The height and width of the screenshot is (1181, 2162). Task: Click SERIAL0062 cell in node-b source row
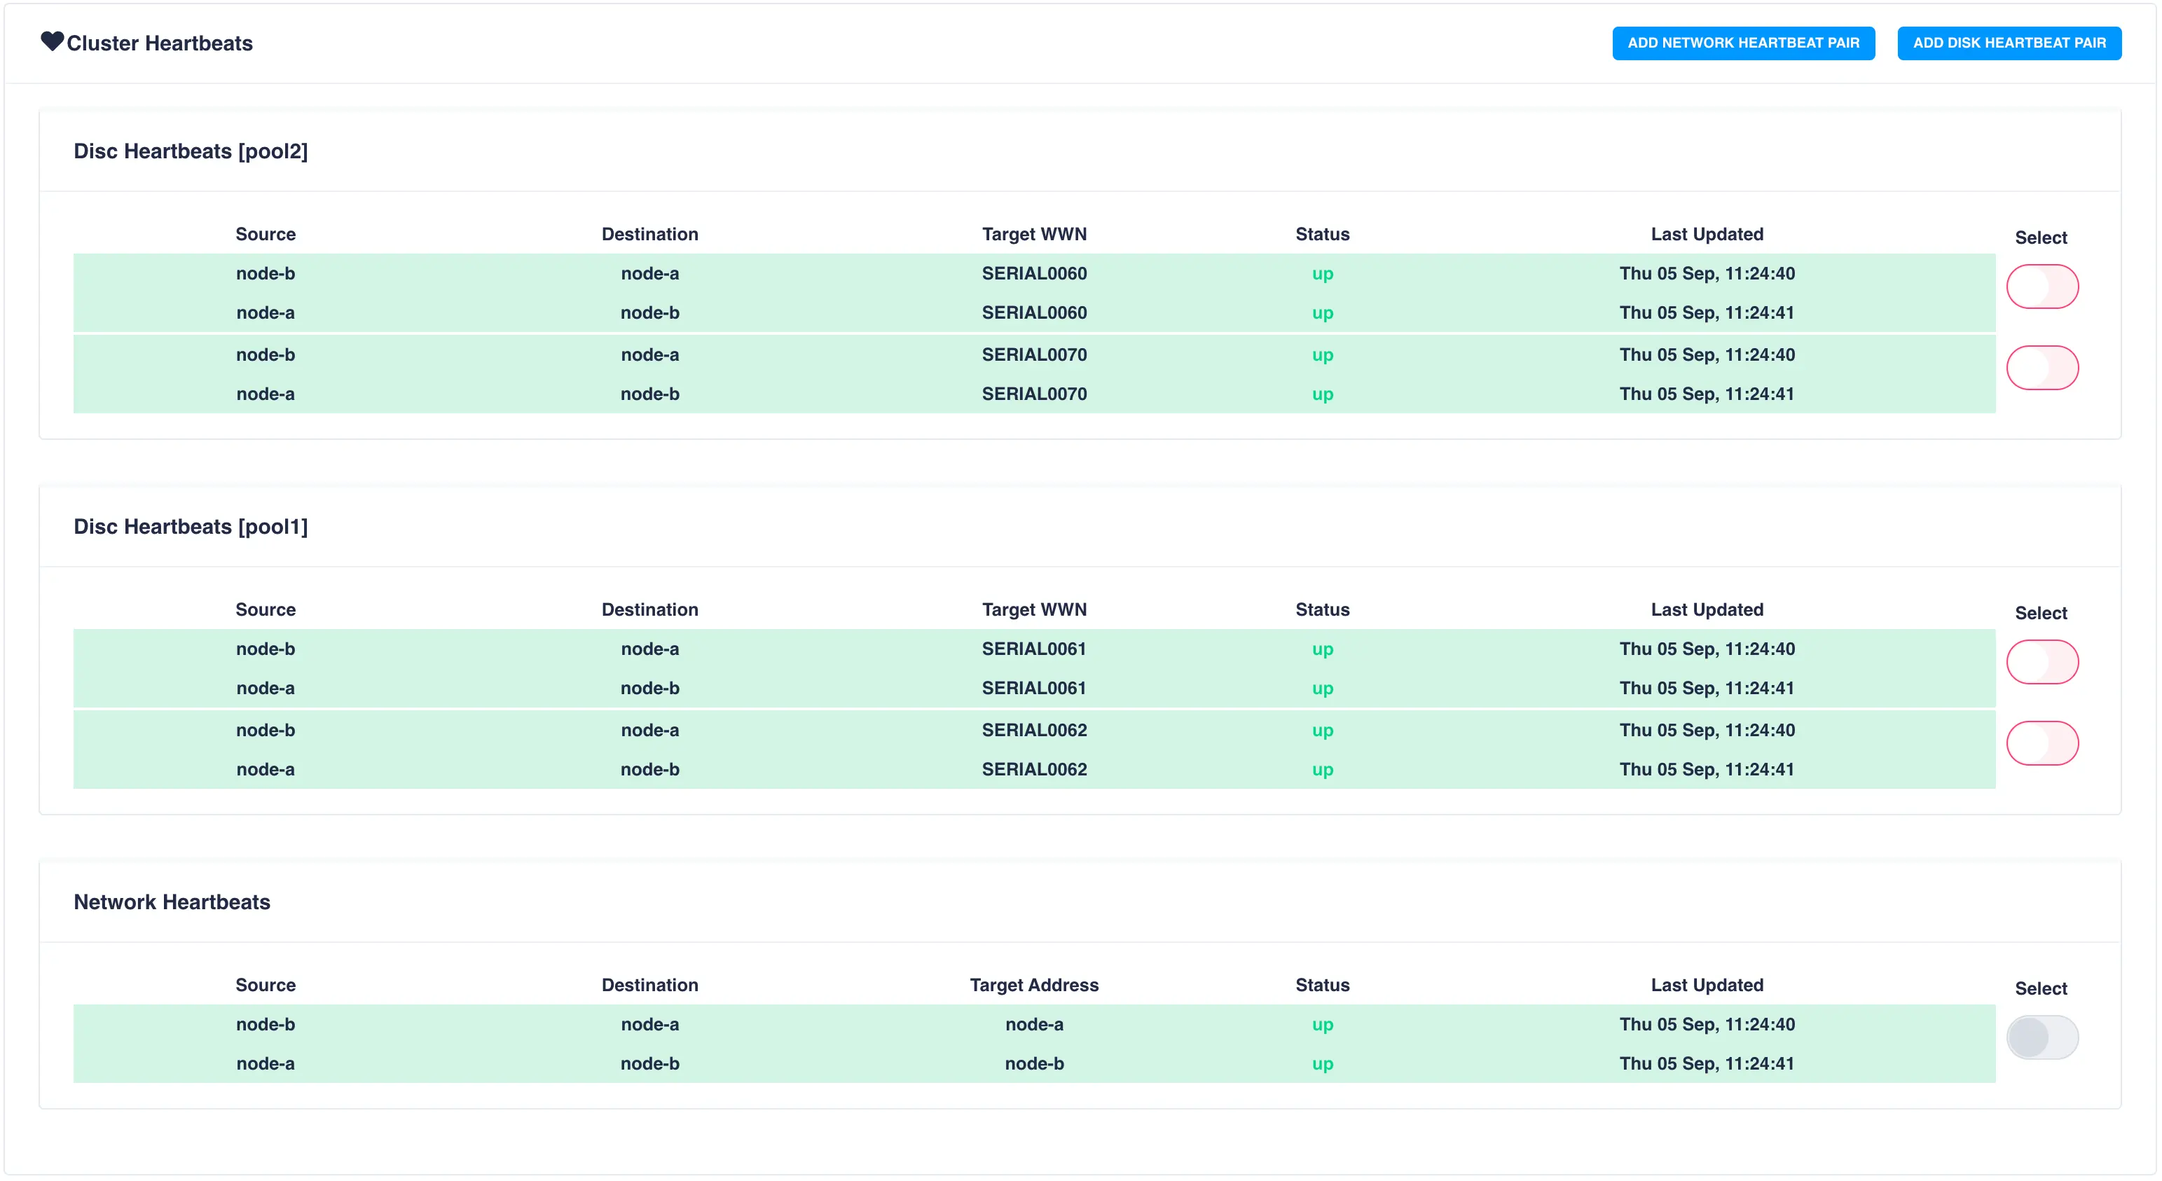click(x=1034, y=731)
